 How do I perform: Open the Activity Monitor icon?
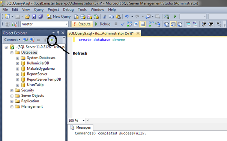click(167, 16)
